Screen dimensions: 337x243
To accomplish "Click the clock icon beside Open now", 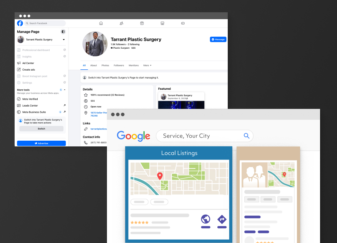I will point(86,107).
